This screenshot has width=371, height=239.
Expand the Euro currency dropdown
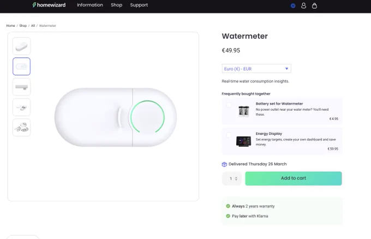[256, 69]
